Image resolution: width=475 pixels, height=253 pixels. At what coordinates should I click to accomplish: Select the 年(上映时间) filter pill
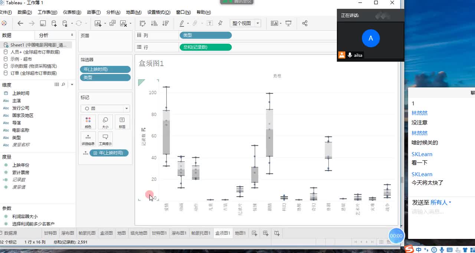pyautogui.click(x=105, y=69)
